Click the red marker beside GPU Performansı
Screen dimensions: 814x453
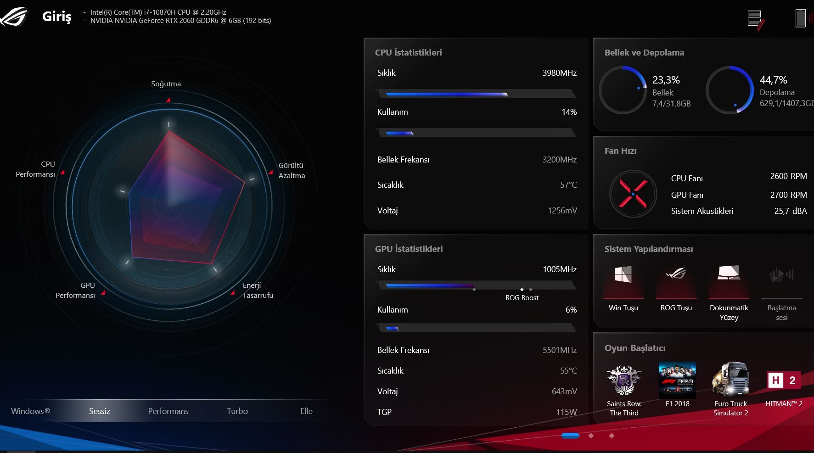[x=103, y=292]
